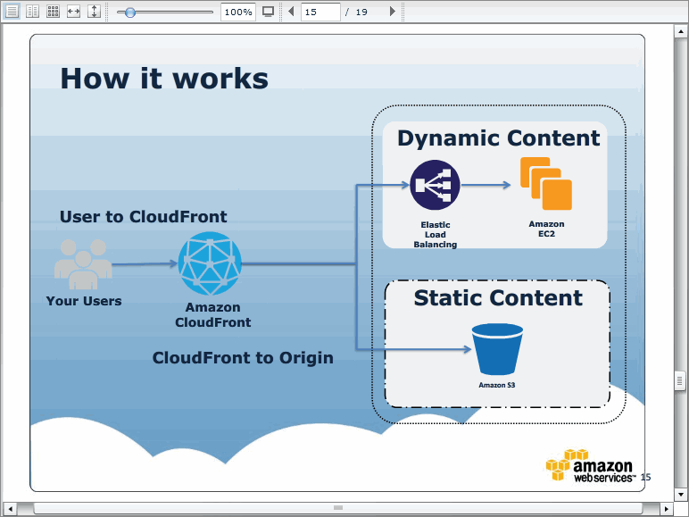
Task: Go to previous page arrow
Action: tap(291, 12)
